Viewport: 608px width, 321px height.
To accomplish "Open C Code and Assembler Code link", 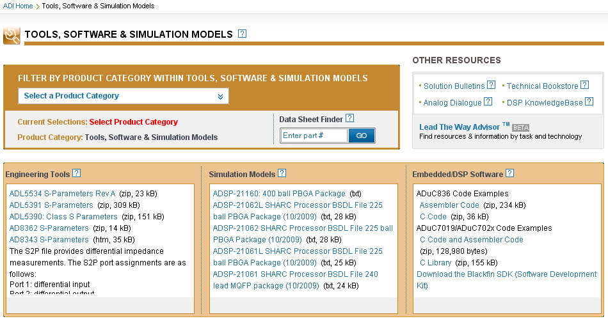I will (x=472, y=240).
